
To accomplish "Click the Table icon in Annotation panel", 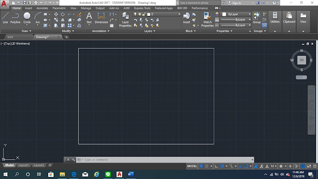I will [x=112, y=25].
